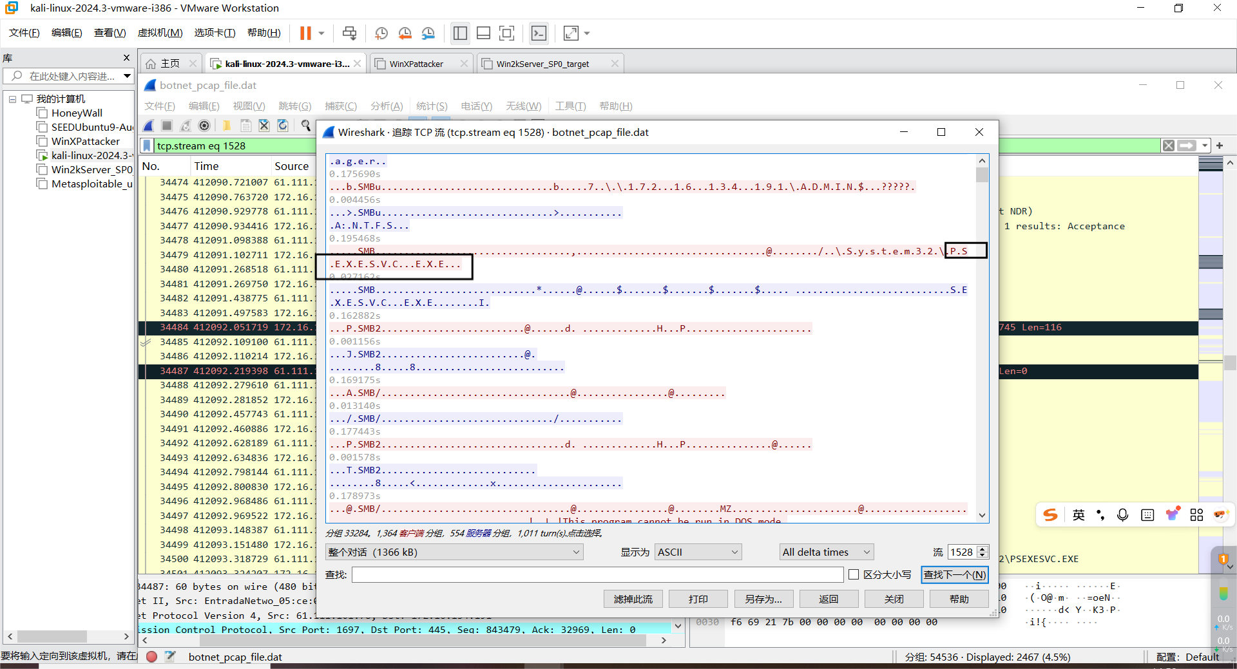The image size is (1237, 669).
Task: Click the stretch guest display icon
Action: (x=571, y=33)
